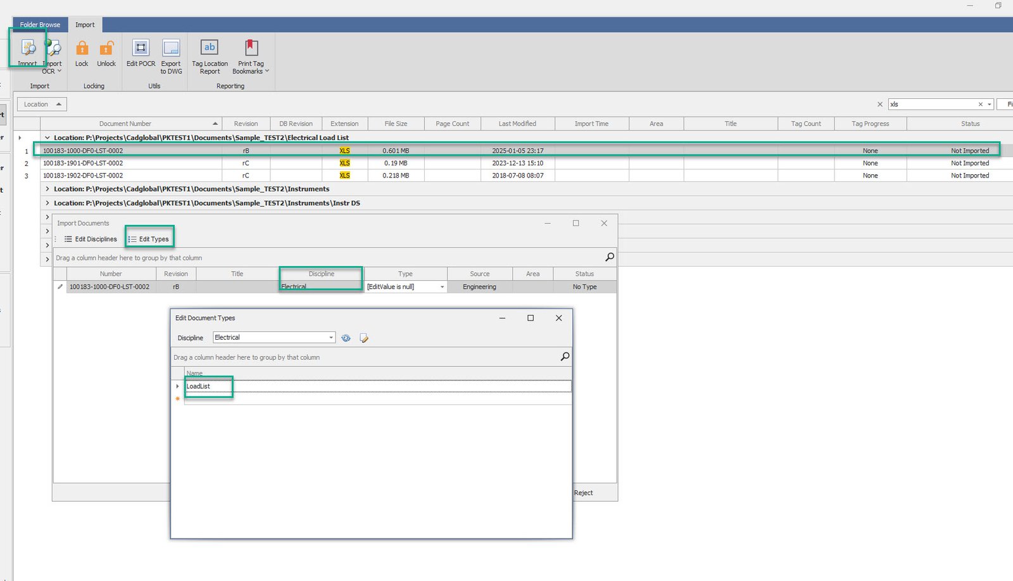The height and width of the screenshot is (581, 1013).
Task: Open the Import OCR tool
Action: pos(53,49)
